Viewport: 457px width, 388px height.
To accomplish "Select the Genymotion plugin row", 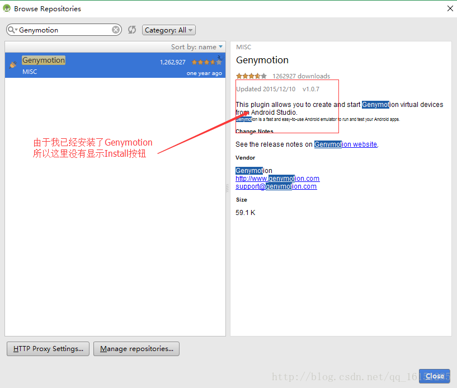I will [x=115, y=65].
